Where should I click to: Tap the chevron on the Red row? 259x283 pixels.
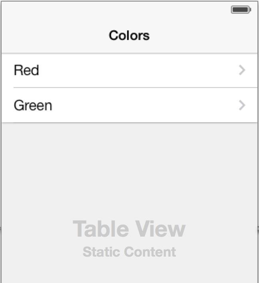click(242, 70)
